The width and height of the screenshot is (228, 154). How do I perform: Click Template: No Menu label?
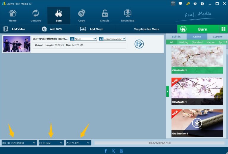point(146,29)
